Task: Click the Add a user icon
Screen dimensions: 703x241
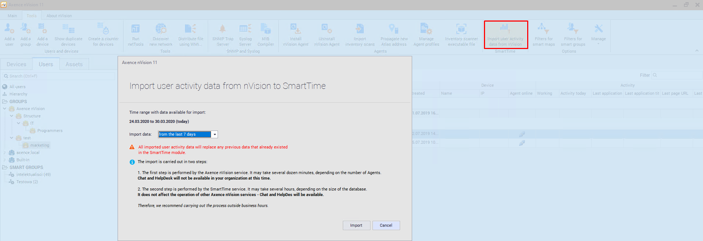Action: [9, 29]
